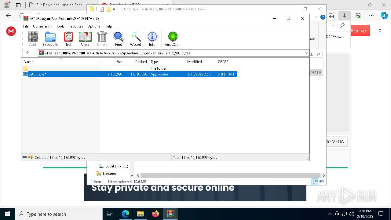This screenshot has width=391, height=220.
Task: Sort by the CRC32 column header
Action: click(227, 62)
